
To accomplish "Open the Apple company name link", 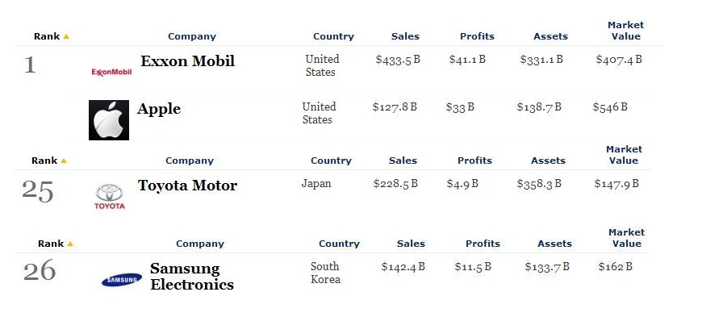I will coord(159,109).
